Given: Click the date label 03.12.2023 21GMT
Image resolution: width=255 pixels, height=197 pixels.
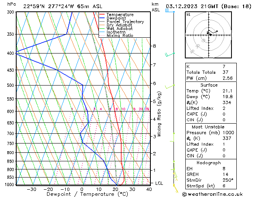Looking at the screenshot, I should point(192,6).
